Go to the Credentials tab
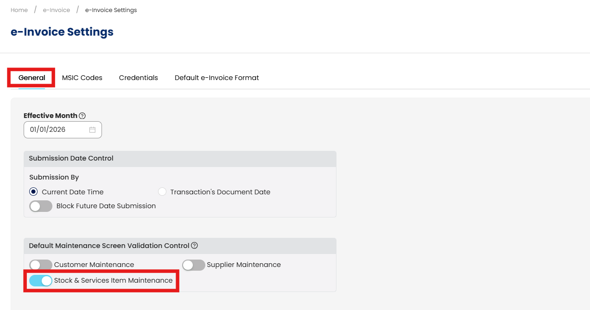590x310 pixels. click(138, 78)
